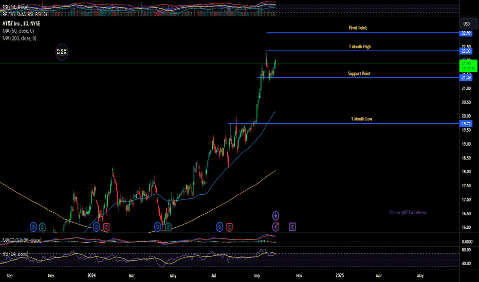Click the AT&T Inc., 1D, NYSE symbol title

click(22, 24)
